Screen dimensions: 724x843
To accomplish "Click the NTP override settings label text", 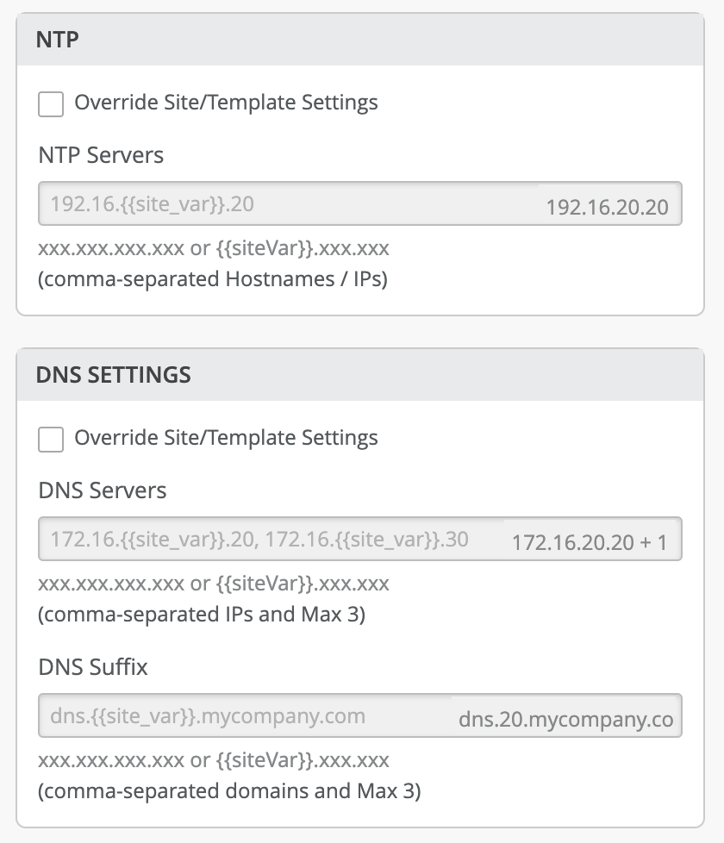I will [x=226, y=103].
